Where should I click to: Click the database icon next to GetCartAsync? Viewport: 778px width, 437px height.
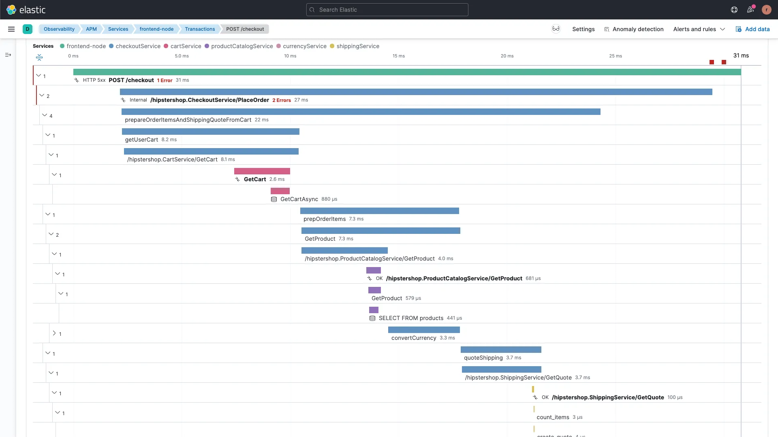tap(274, 199)
